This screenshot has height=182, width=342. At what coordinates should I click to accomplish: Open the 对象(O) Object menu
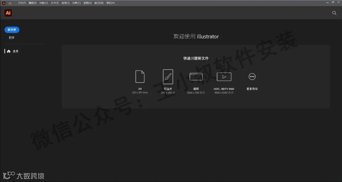pyautogui.click(x=44, y=3)
